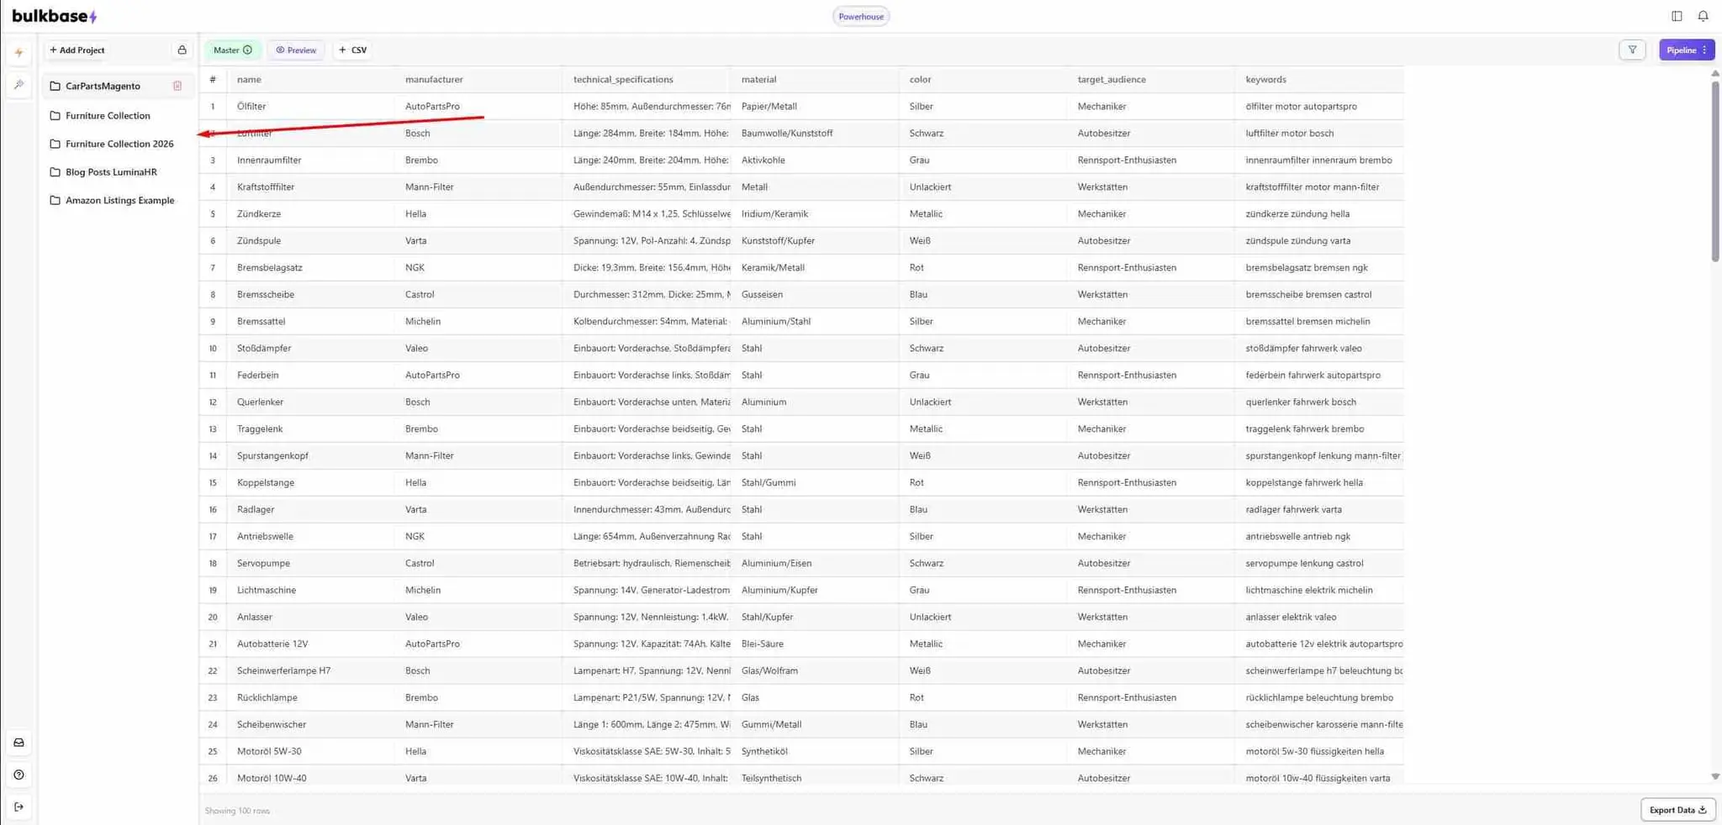Click the Aktivkohle material cell
The image size is (1722, 825).
(x=815, y=160)
